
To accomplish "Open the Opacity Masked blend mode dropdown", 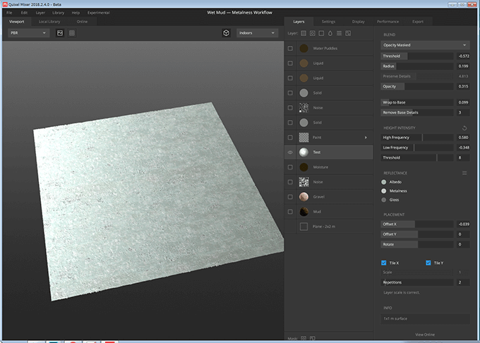I will pos(425,45).
